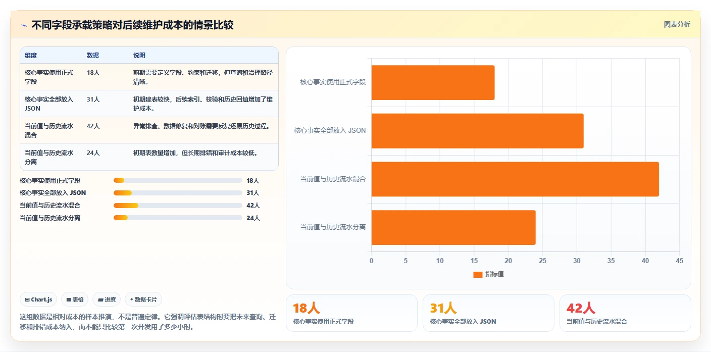This screenshot has width=711, height=352.
Task: Click the 18人 value in the table
Action: [93, 73]
